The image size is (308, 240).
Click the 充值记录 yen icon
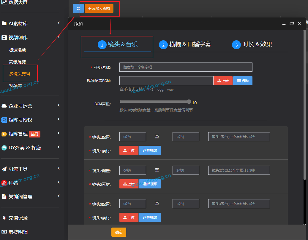pyautogui.click(x=4, y=218)
